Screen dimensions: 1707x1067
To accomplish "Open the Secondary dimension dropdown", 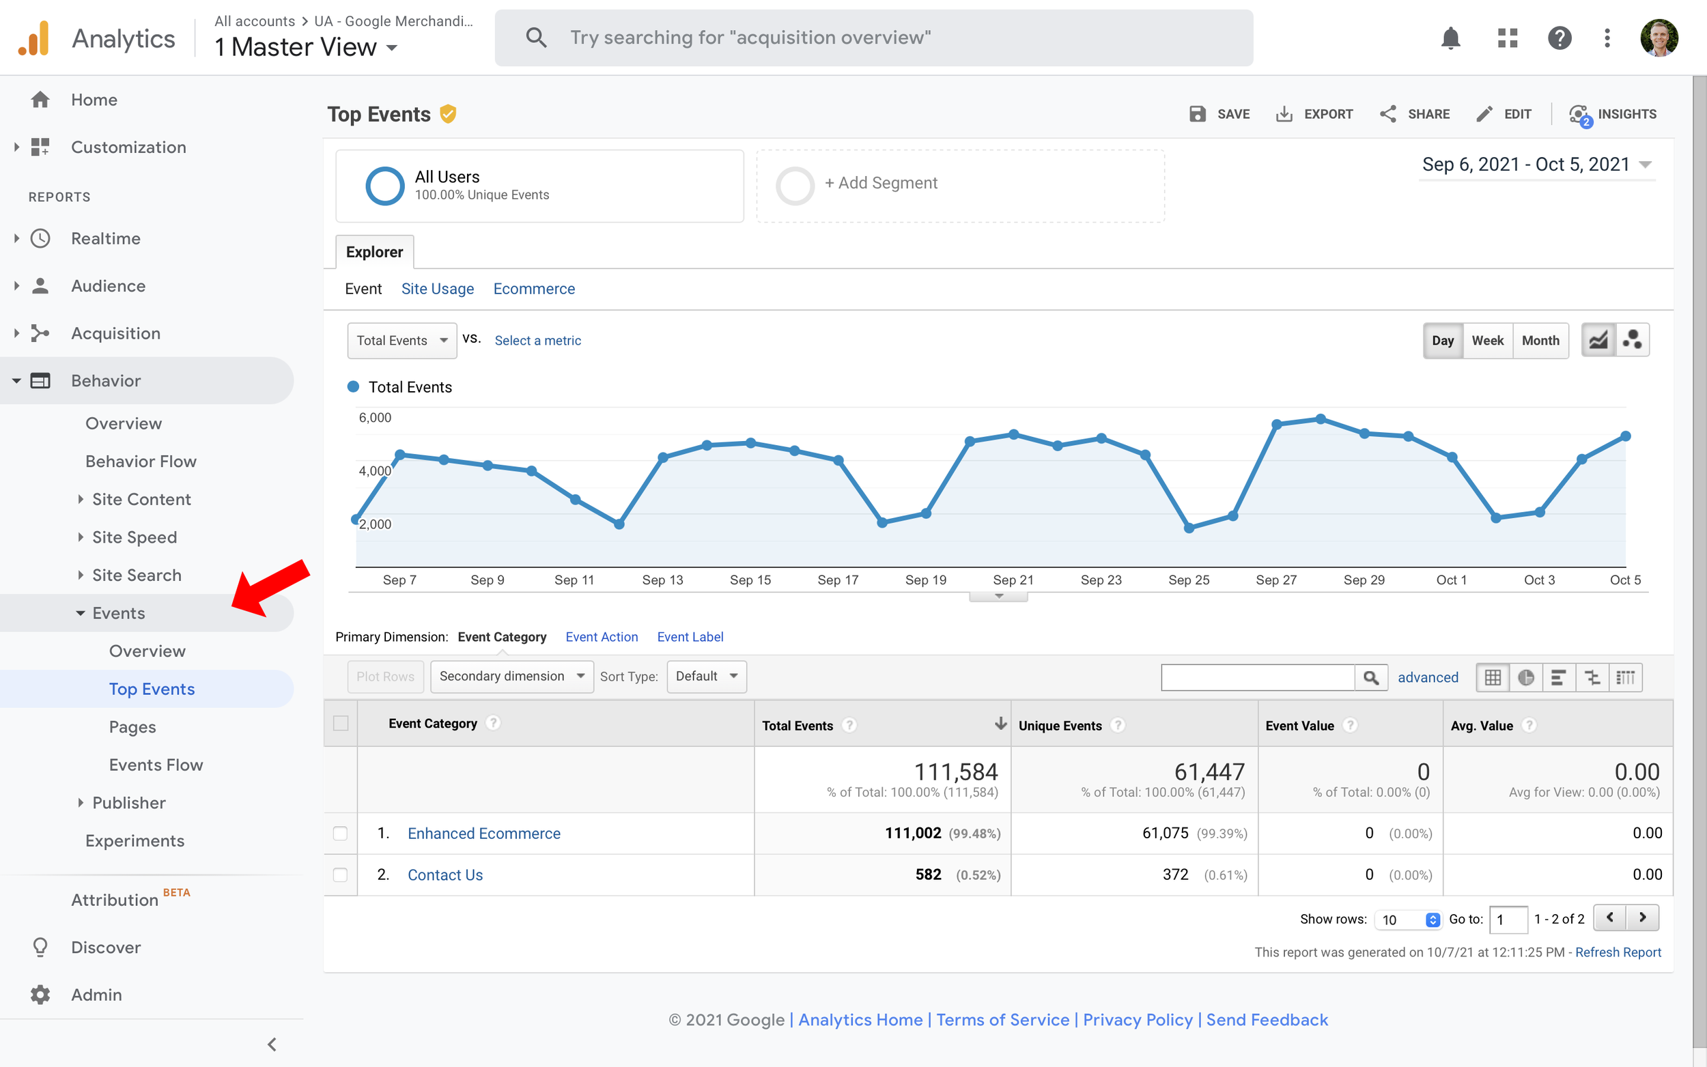I will (511, 676).
